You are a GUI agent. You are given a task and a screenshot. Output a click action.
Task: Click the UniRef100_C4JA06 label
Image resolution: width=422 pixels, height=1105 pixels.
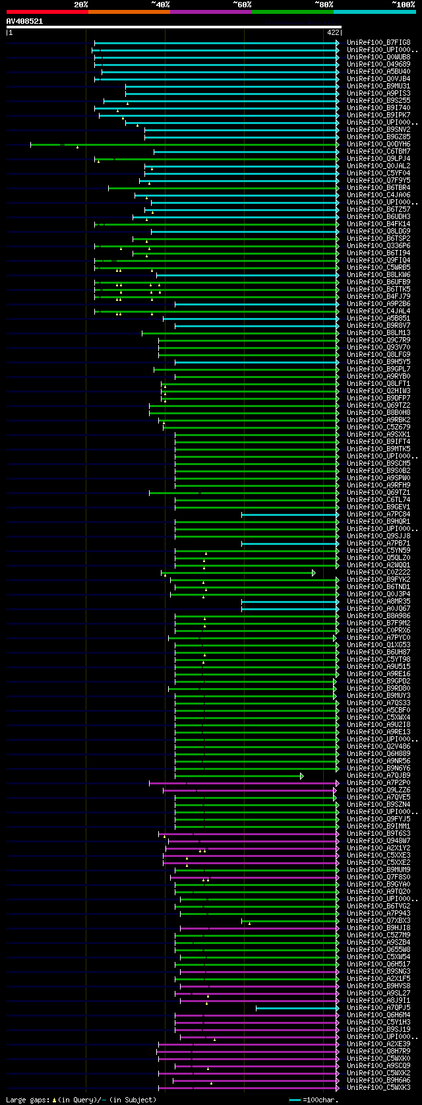tap(378, 195)
